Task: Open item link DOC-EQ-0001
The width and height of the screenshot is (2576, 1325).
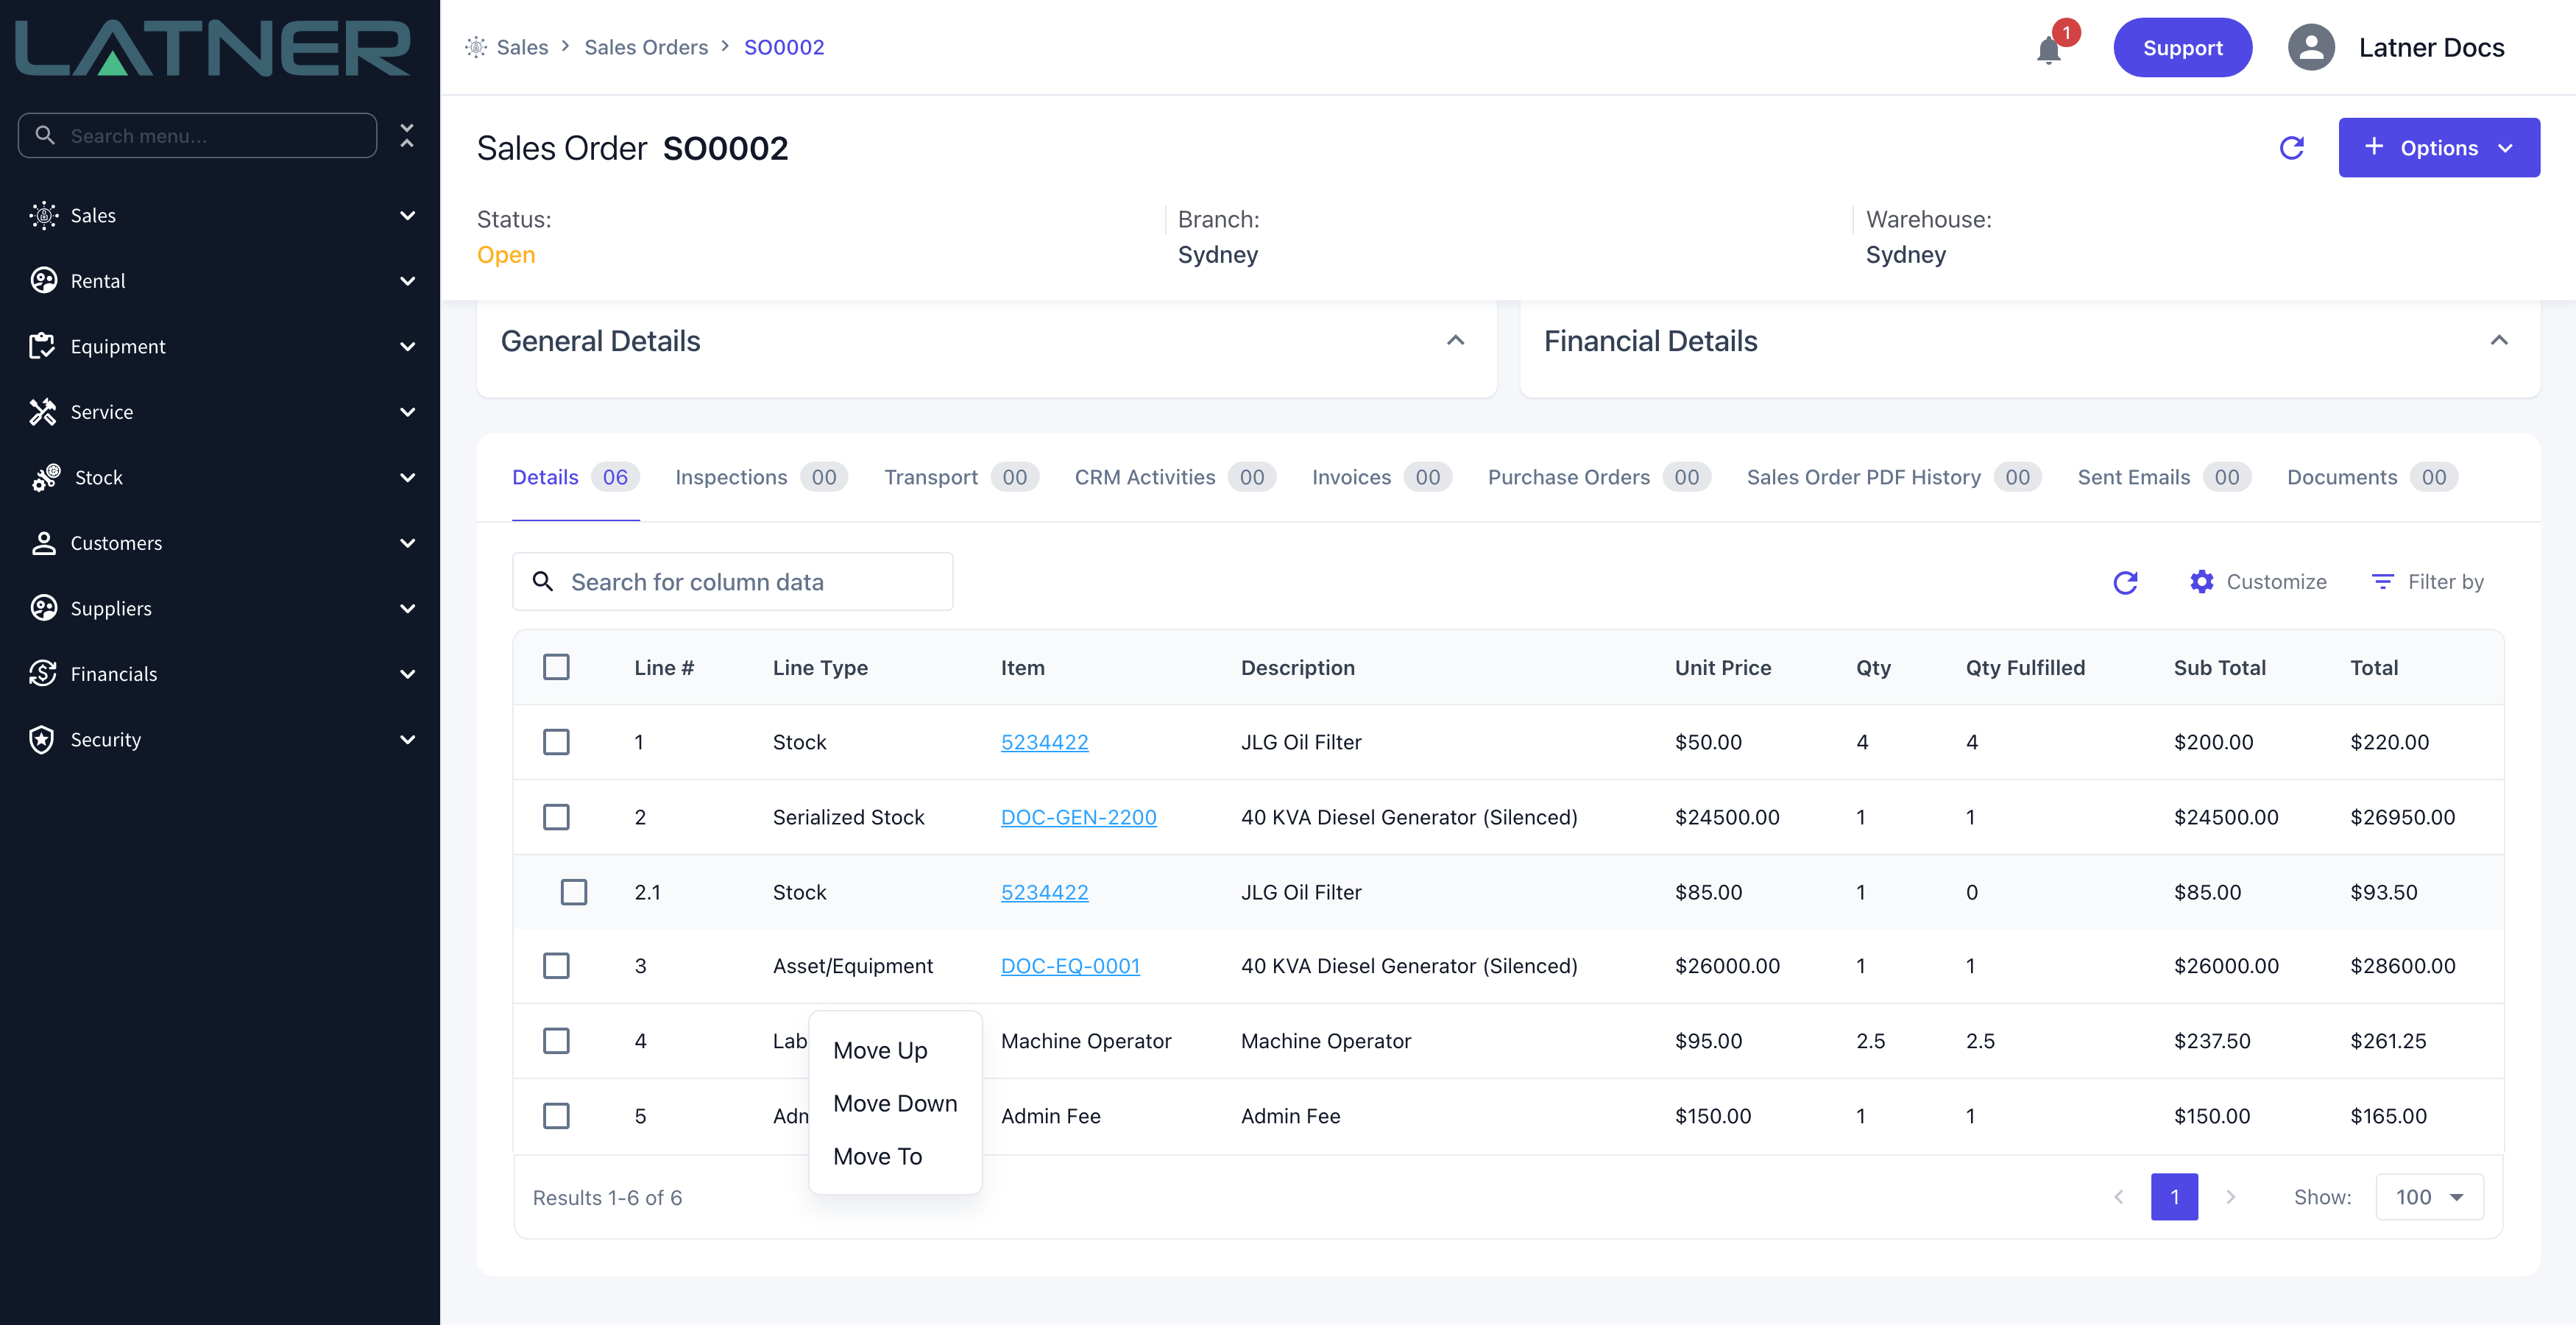Action: click(1070, 966)
